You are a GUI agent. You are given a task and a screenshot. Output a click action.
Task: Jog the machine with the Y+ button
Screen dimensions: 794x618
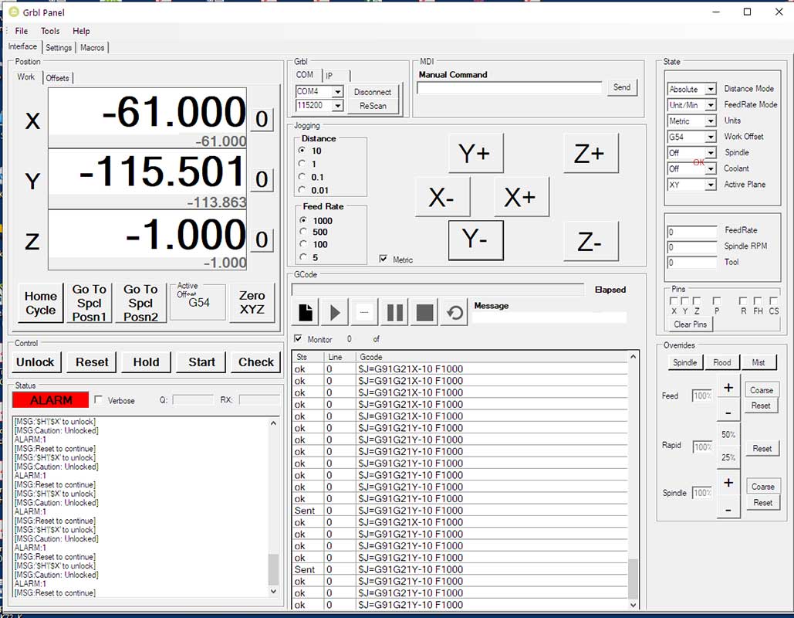click(x=476, y=153)
